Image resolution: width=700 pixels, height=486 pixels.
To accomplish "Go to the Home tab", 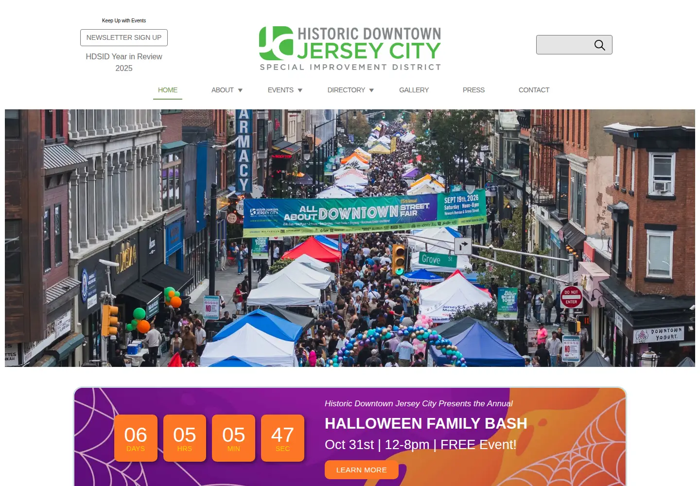I will point(168,90).
